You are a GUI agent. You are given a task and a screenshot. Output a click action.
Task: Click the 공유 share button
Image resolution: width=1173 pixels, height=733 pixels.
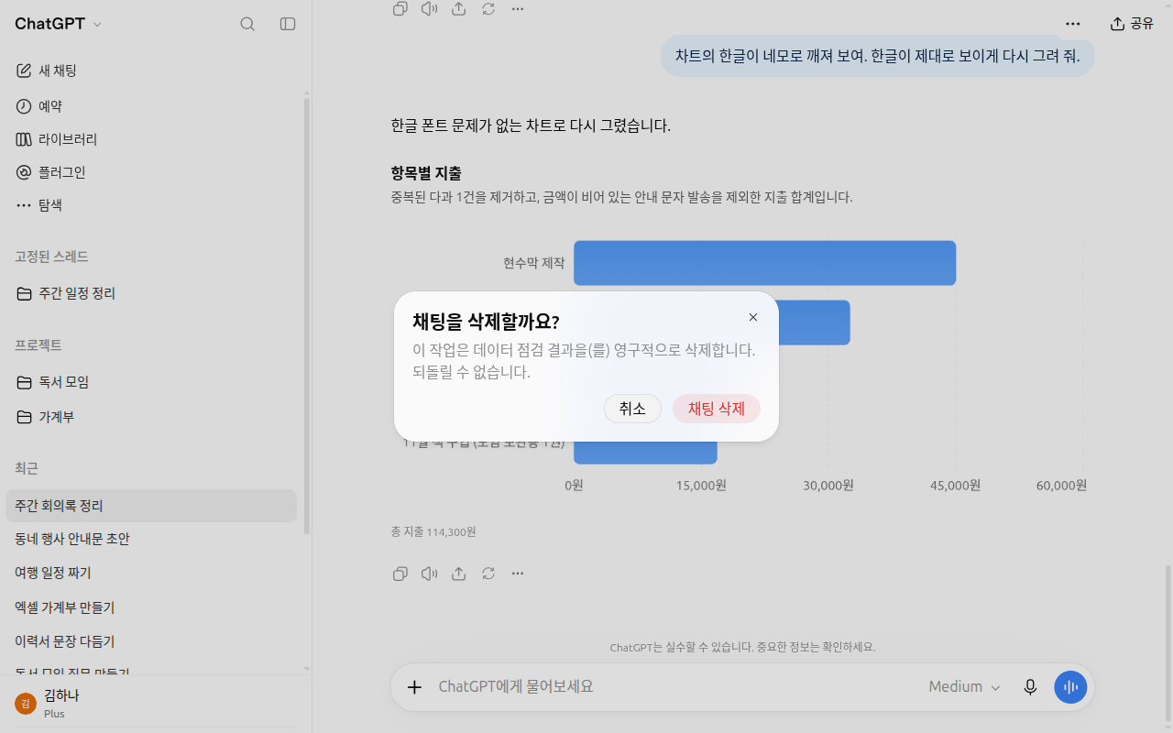(1132, 24)
